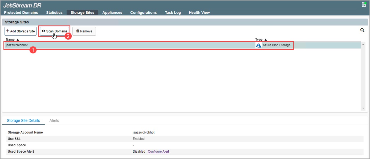The height and width of the screenshot is (159, 370).
Task: Open the task clipboard icon in header
Action: pyautogui.click(x=364, y=5)
